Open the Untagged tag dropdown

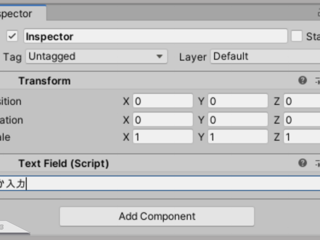pyautogui.click(x=96, y=56)
